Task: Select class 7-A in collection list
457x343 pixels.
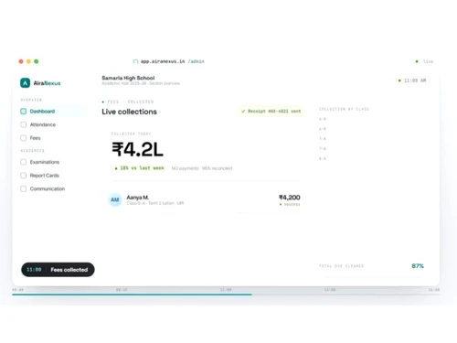Action: [323, 139]
